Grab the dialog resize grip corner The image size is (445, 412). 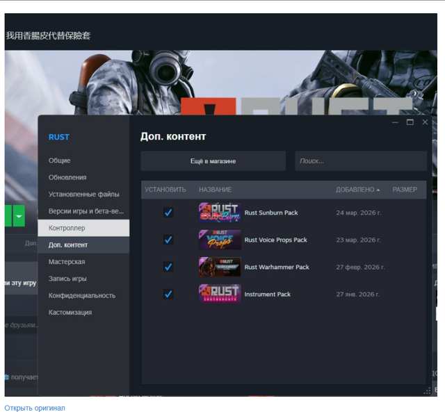pos(427,391)
